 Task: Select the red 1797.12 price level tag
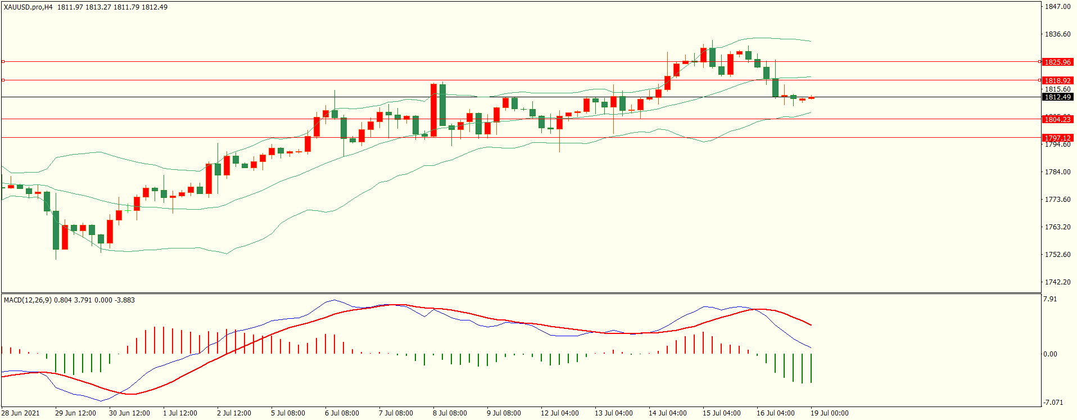point(1057,138)
